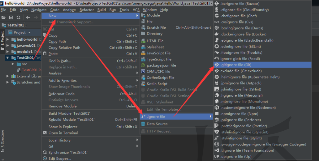Open the Edit menu

13,10
